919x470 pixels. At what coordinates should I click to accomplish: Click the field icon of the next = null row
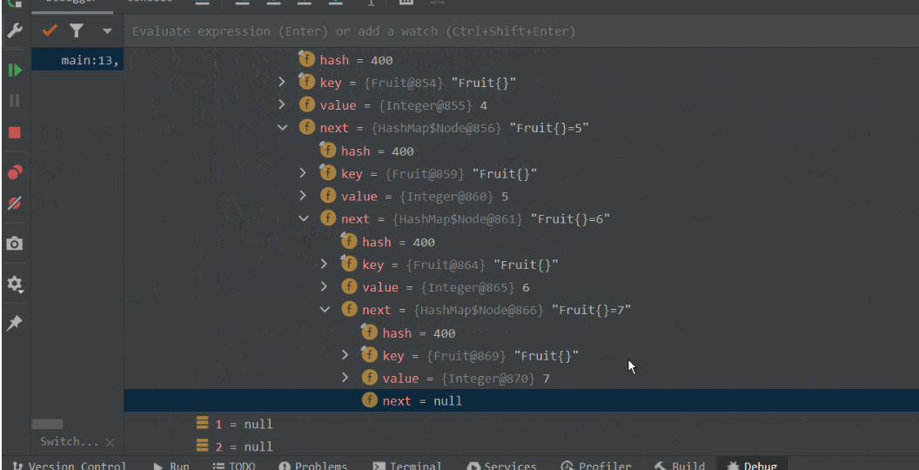(x=370, y=400)
